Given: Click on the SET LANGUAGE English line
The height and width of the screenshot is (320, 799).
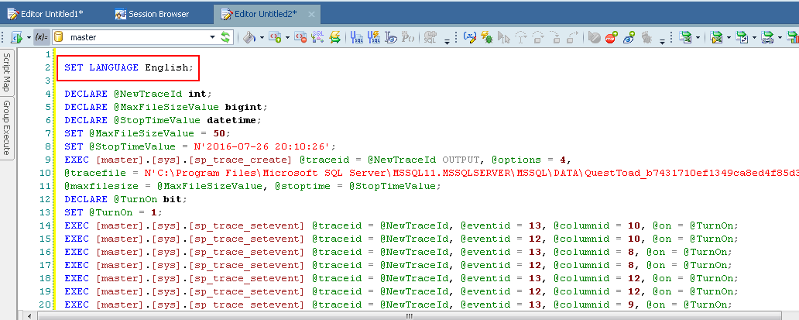Looking at the screenshot, I should click(x=127, y=67).
